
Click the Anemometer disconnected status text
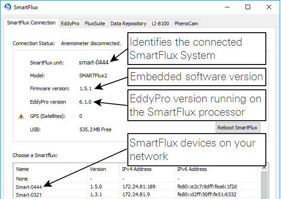[x=91, y=43]
